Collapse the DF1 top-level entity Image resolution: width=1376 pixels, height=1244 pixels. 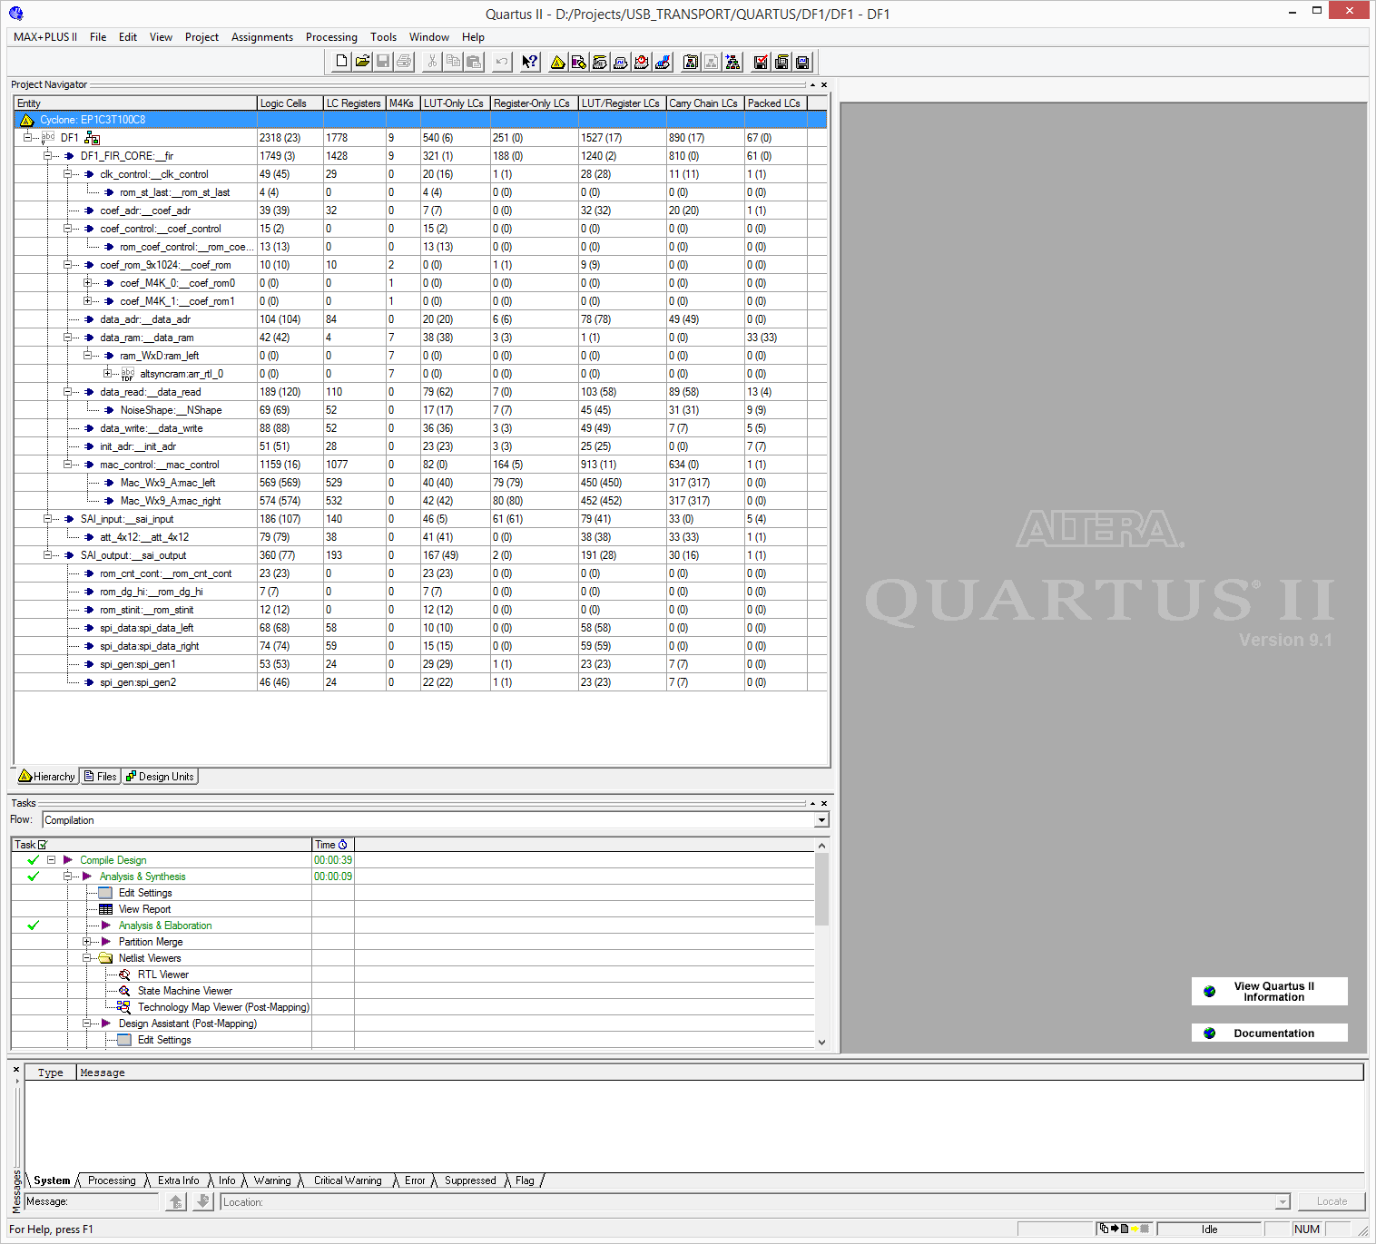(x=27, y=137)
